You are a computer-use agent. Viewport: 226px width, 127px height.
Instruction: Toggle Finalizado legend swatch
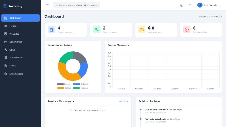pos(77,88)
